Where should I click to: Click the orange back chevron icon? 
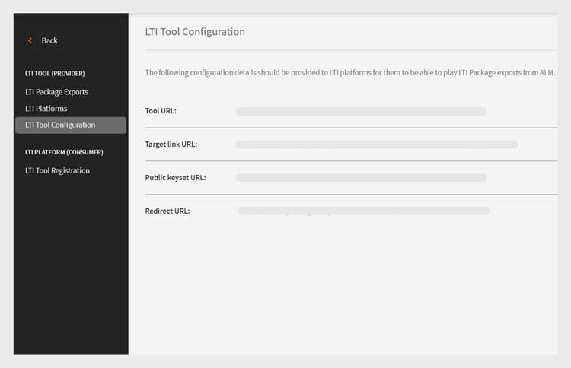coord(30,40)
